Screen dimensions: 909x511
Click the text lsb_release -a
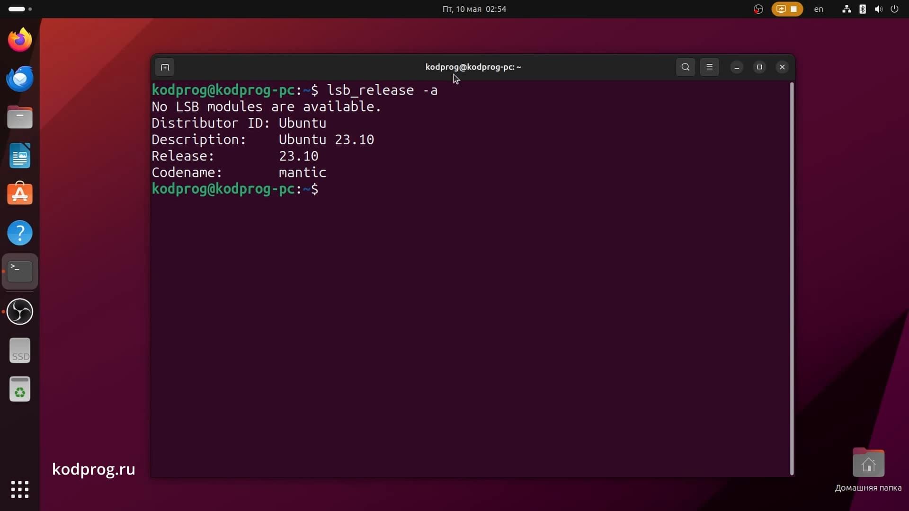pos(382,90)
